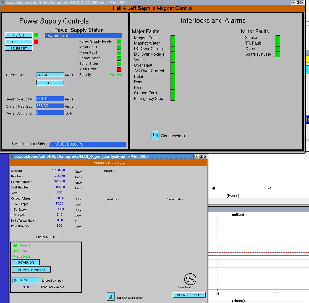Click the Spare (Unused) minor fault indicator

tap(278, 55)
